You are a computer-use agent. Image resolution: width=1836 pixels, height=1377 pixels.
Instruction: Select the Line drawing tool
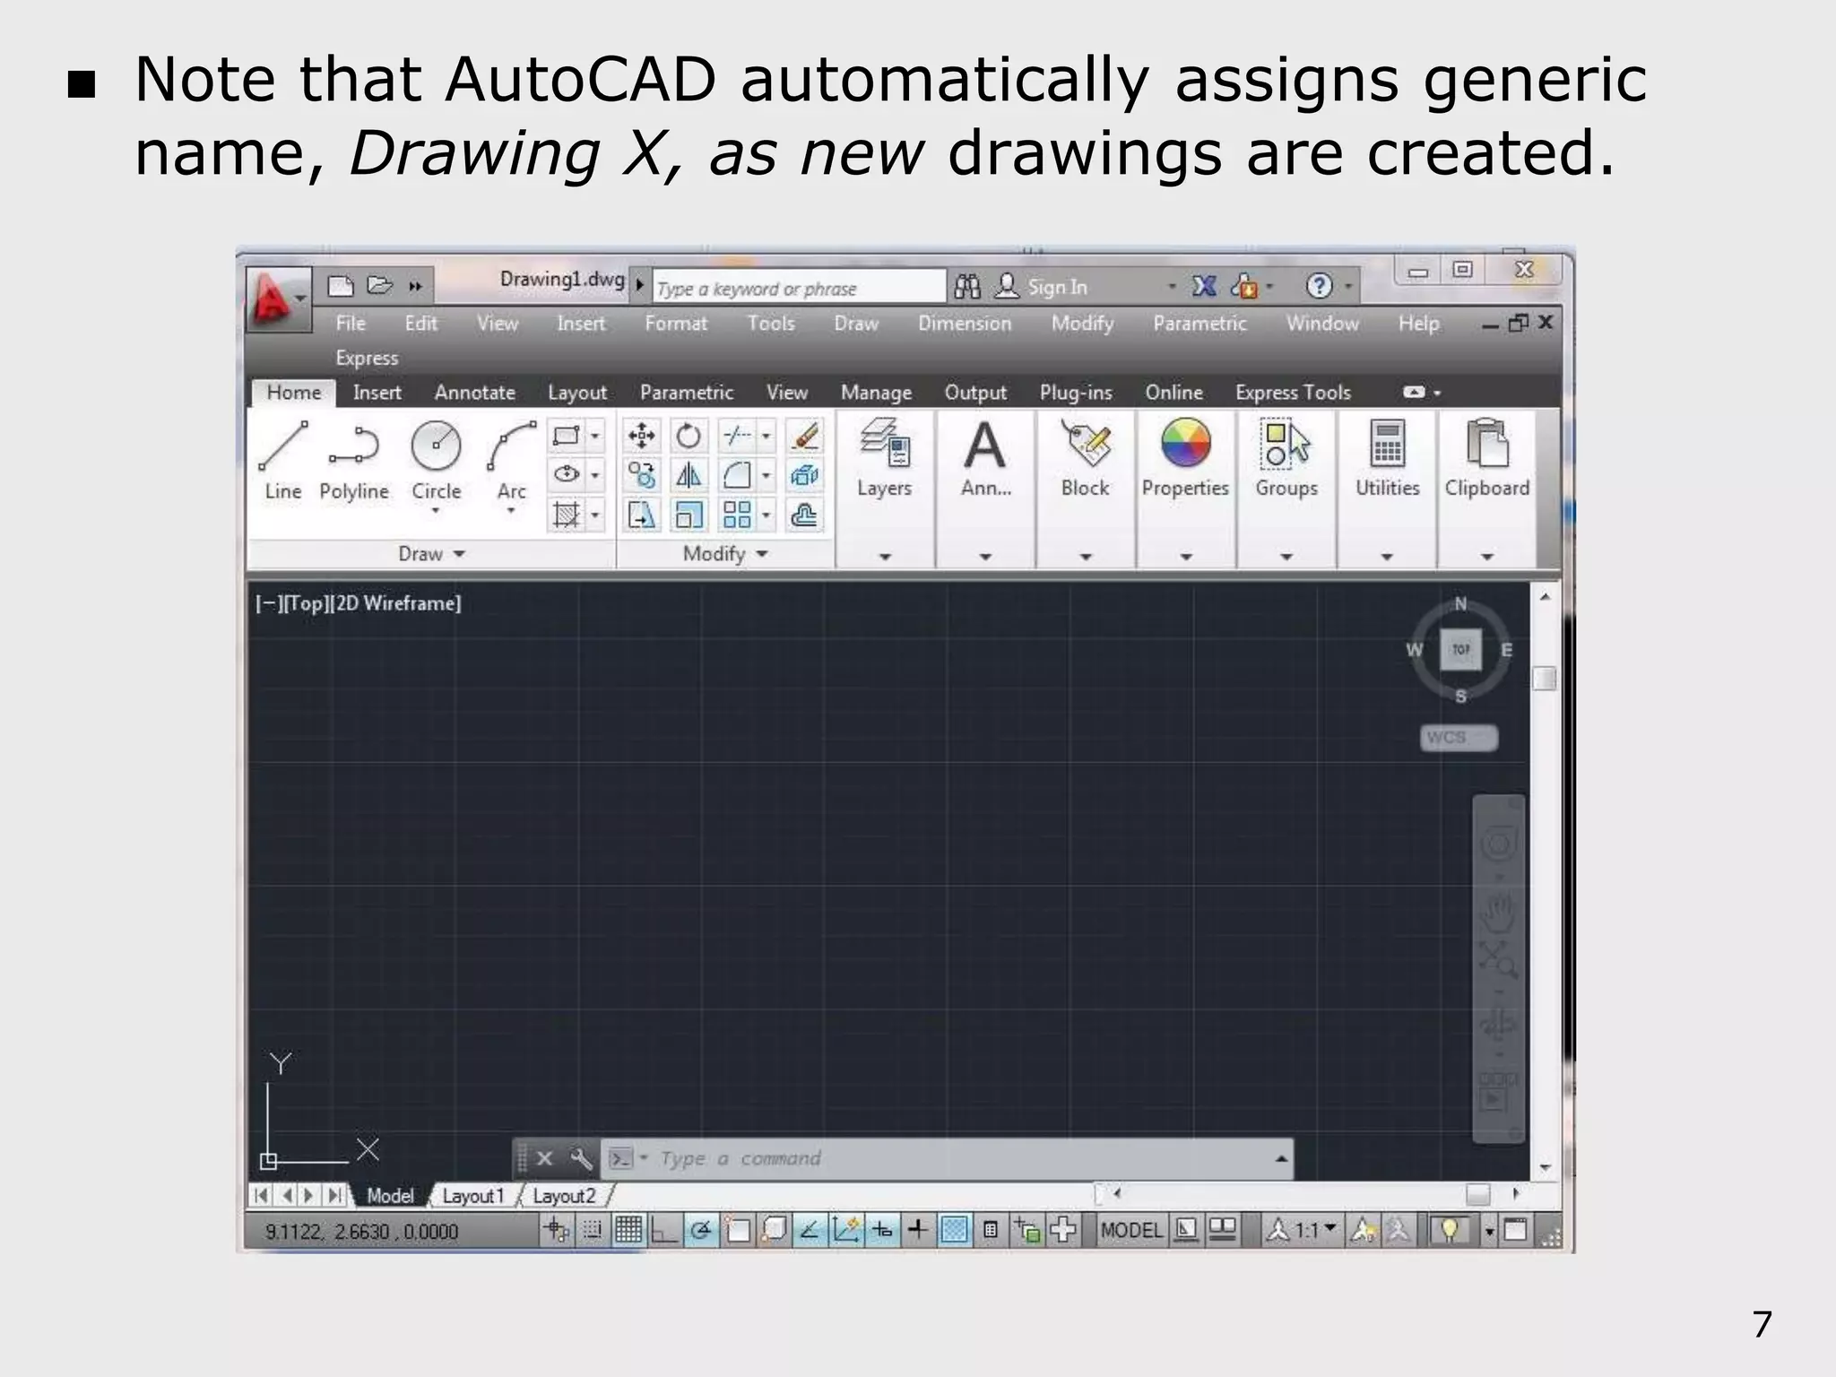click(x=283, y=459)
